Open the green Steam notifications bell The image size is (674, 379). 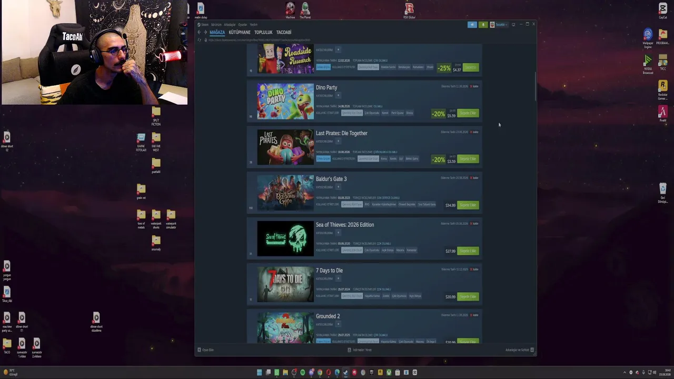(x=483, y=25)
